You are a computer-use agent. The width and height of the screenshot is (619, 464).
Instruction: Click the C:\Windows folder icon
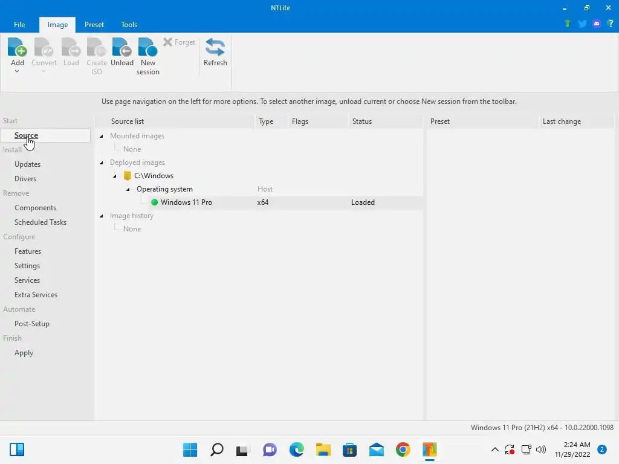[x=127, y=176]
